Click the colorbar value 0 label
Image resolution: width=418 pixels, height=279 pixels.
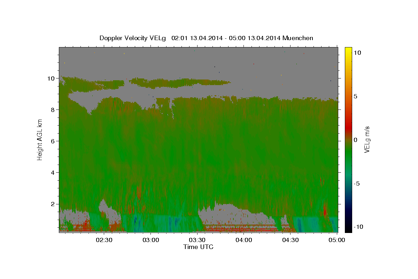[355, 140]
